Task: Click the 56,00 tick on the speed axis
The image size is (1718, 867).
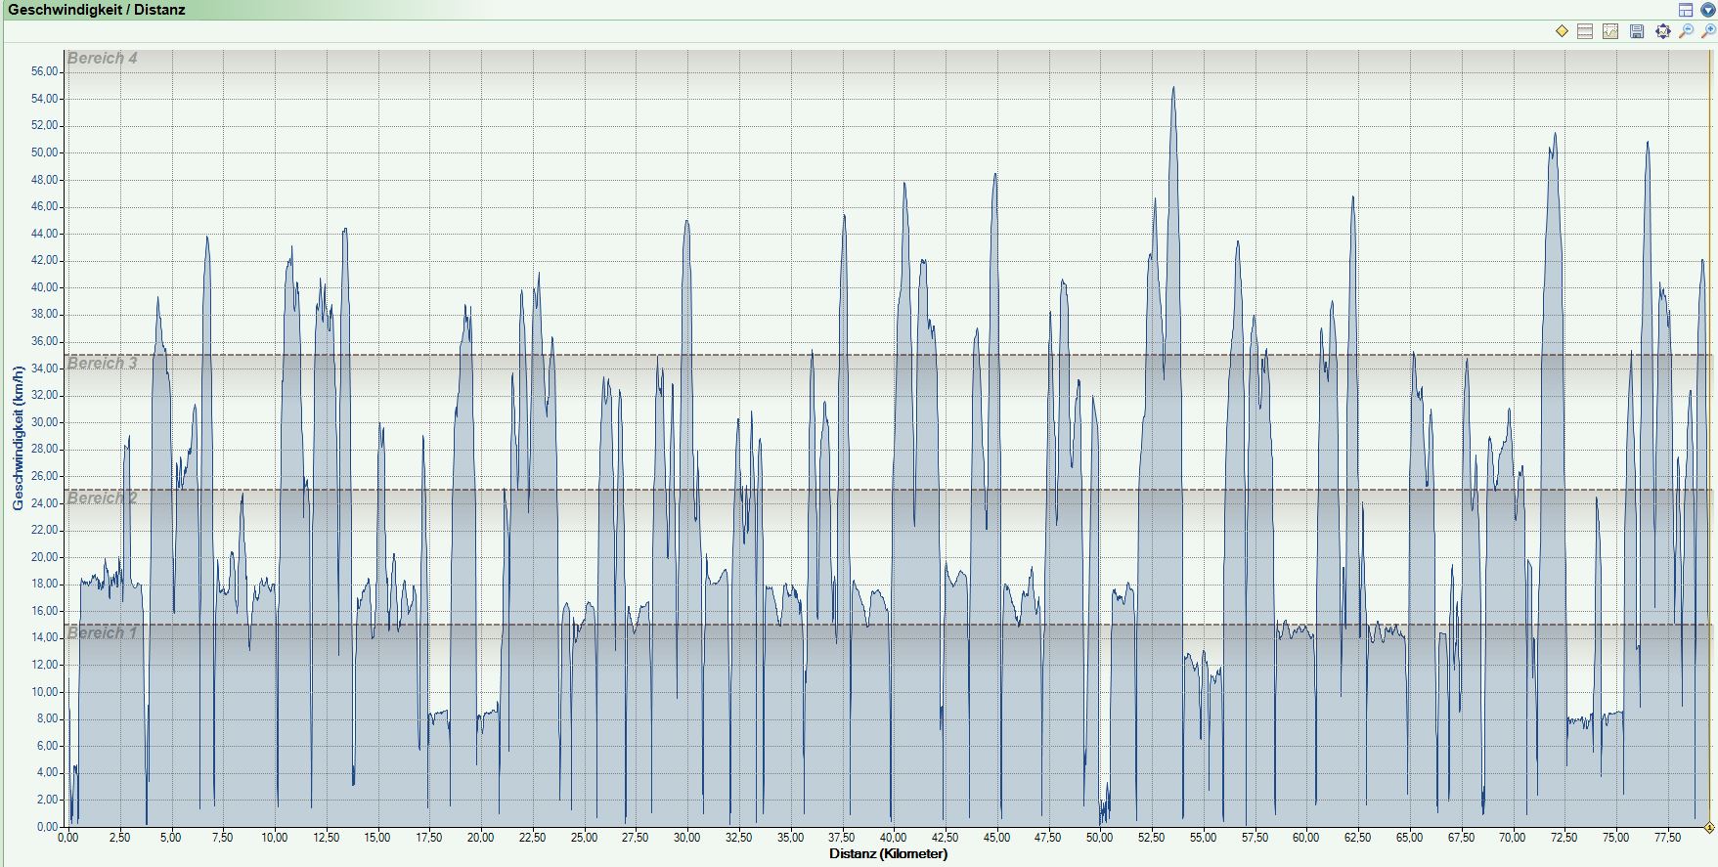Action: pyautogui.click(x=45, y=71)
